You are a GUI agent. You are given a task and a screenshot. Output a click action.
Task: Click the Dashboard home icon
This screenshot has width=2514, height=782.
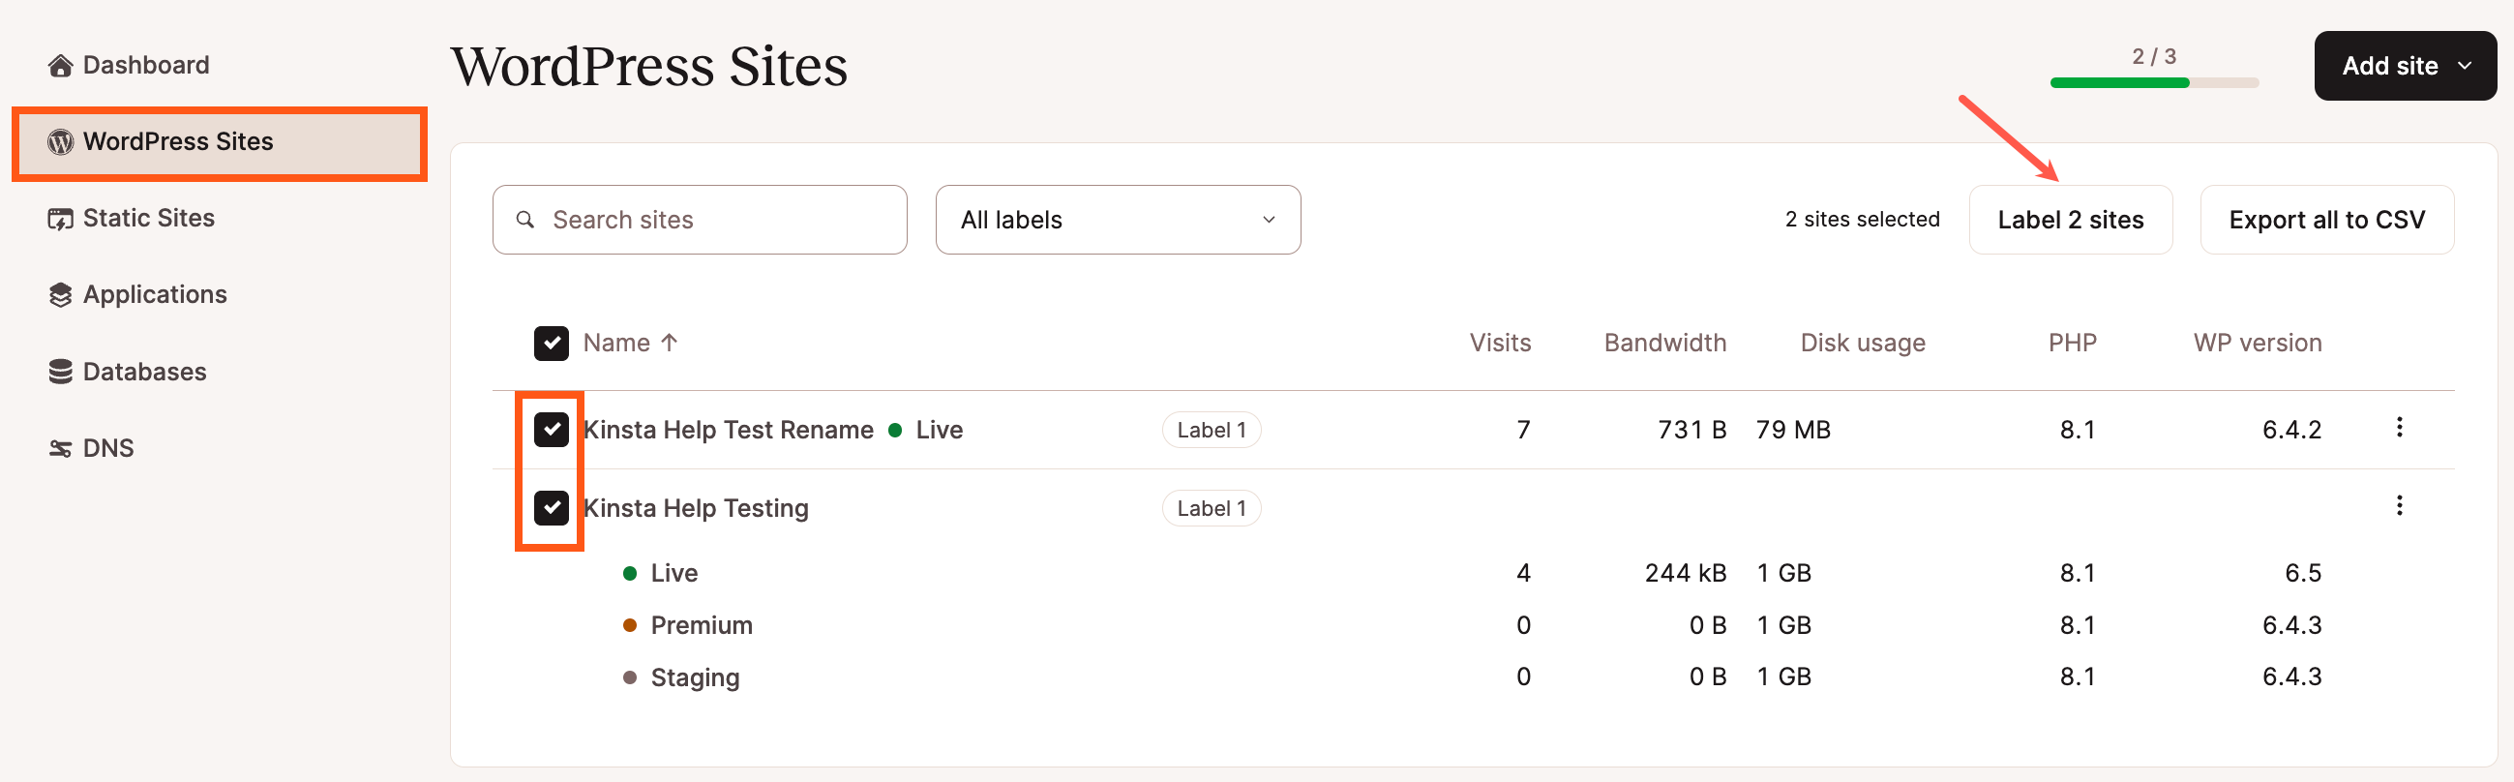tap(61, 66)
